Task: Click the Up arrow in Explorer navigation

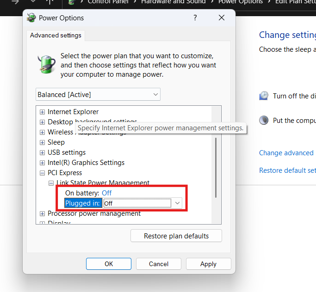Action: tap(50, 2)
